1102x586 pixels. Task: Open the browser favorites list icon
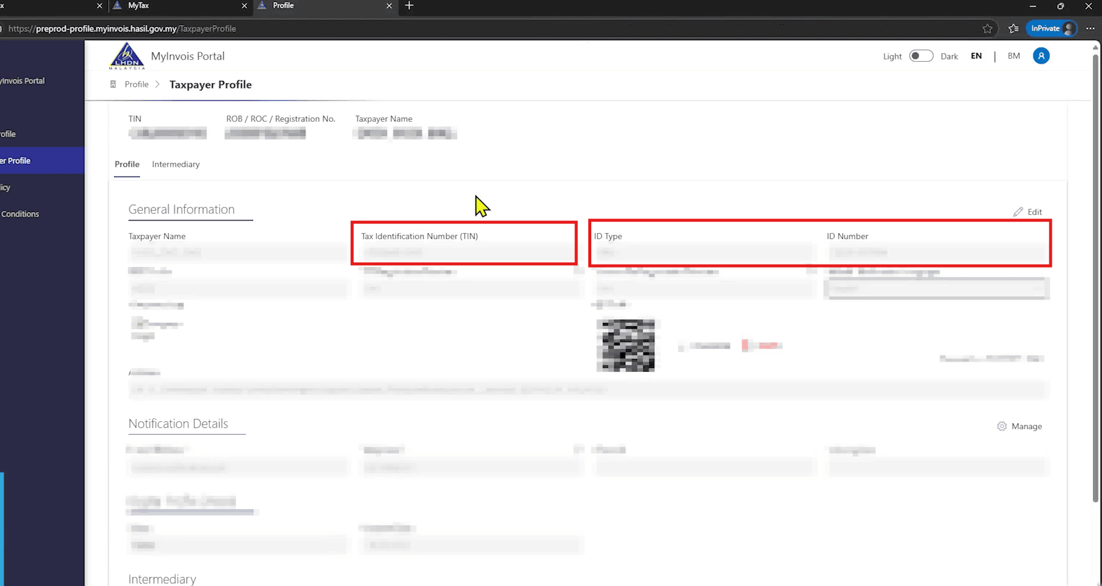pos(1013,28)
